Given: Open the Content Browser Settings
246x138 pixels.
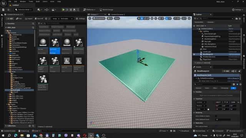Looking at the screenshot, I should pyautogui.click(x=80, y=19).
